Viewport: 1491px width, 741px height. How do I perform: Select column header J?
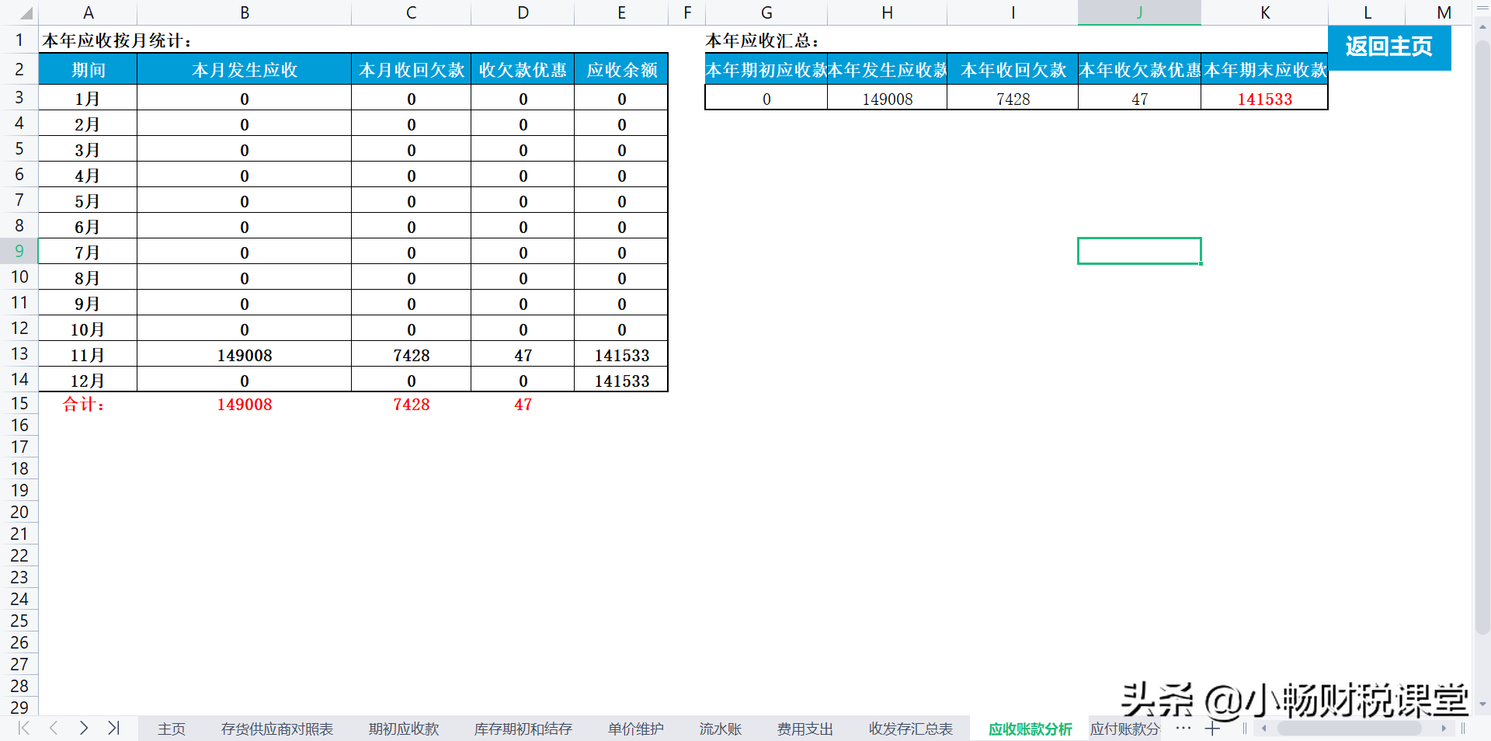(x=1138, y=12)
